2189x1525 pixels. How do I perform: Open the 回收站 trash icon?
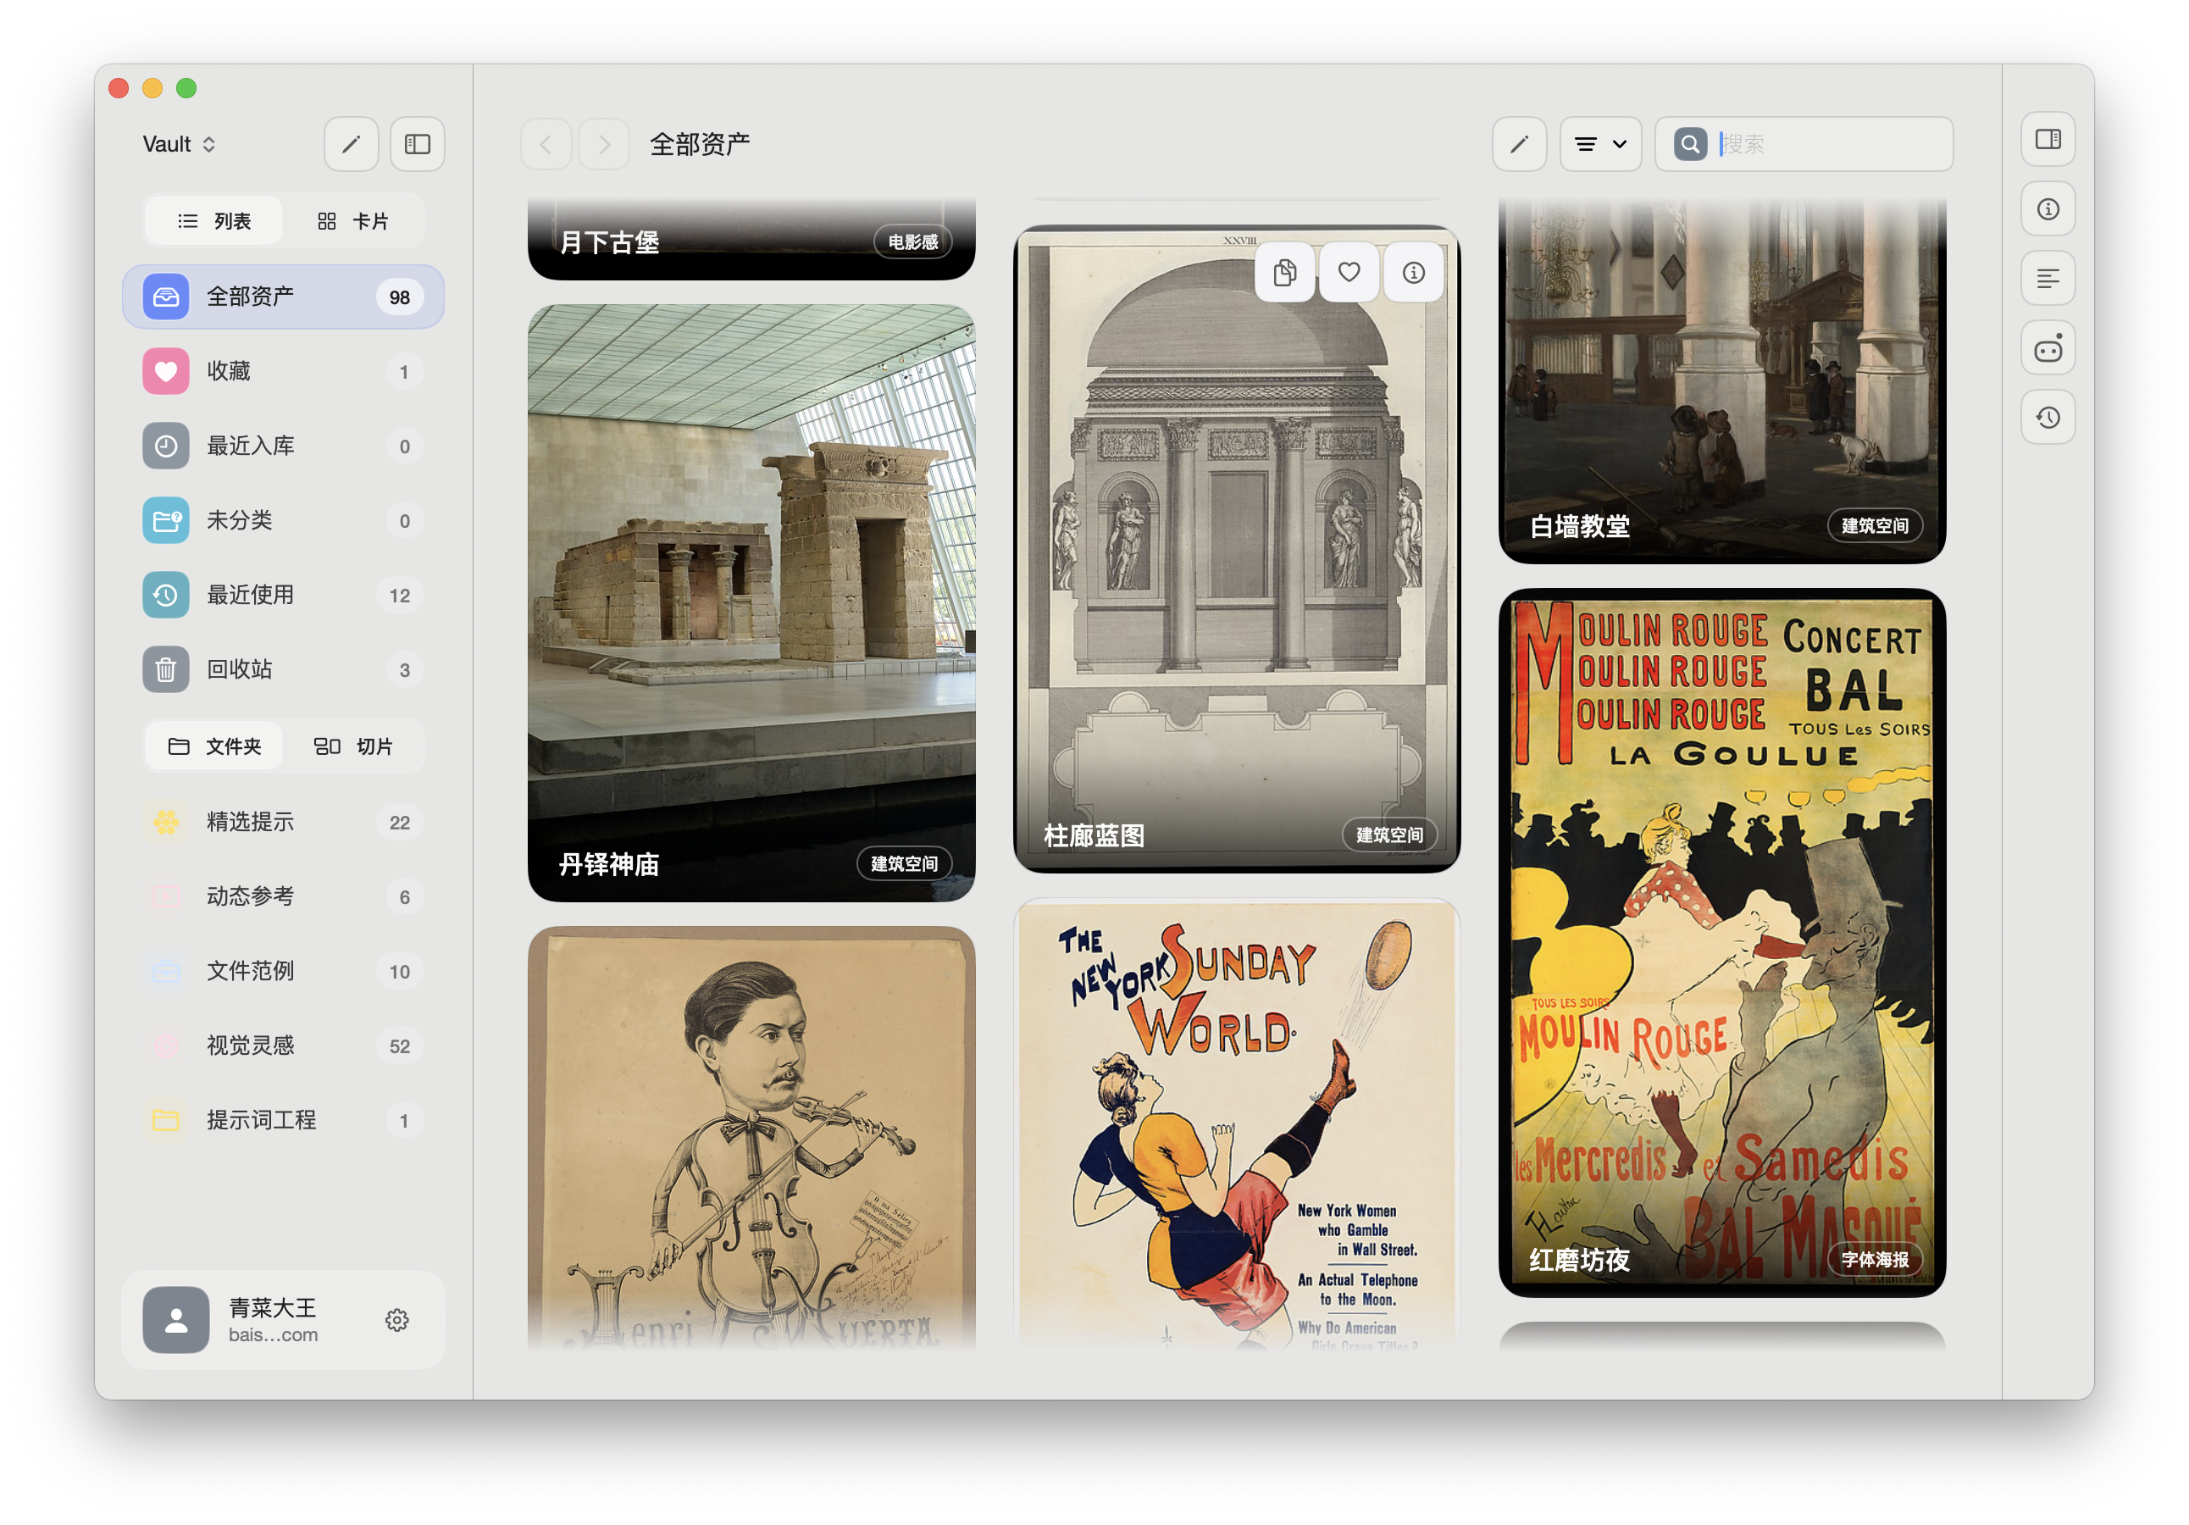(166, 669)
